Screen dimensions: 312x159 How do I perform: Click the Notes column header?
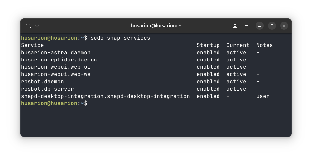pos(264,45)
